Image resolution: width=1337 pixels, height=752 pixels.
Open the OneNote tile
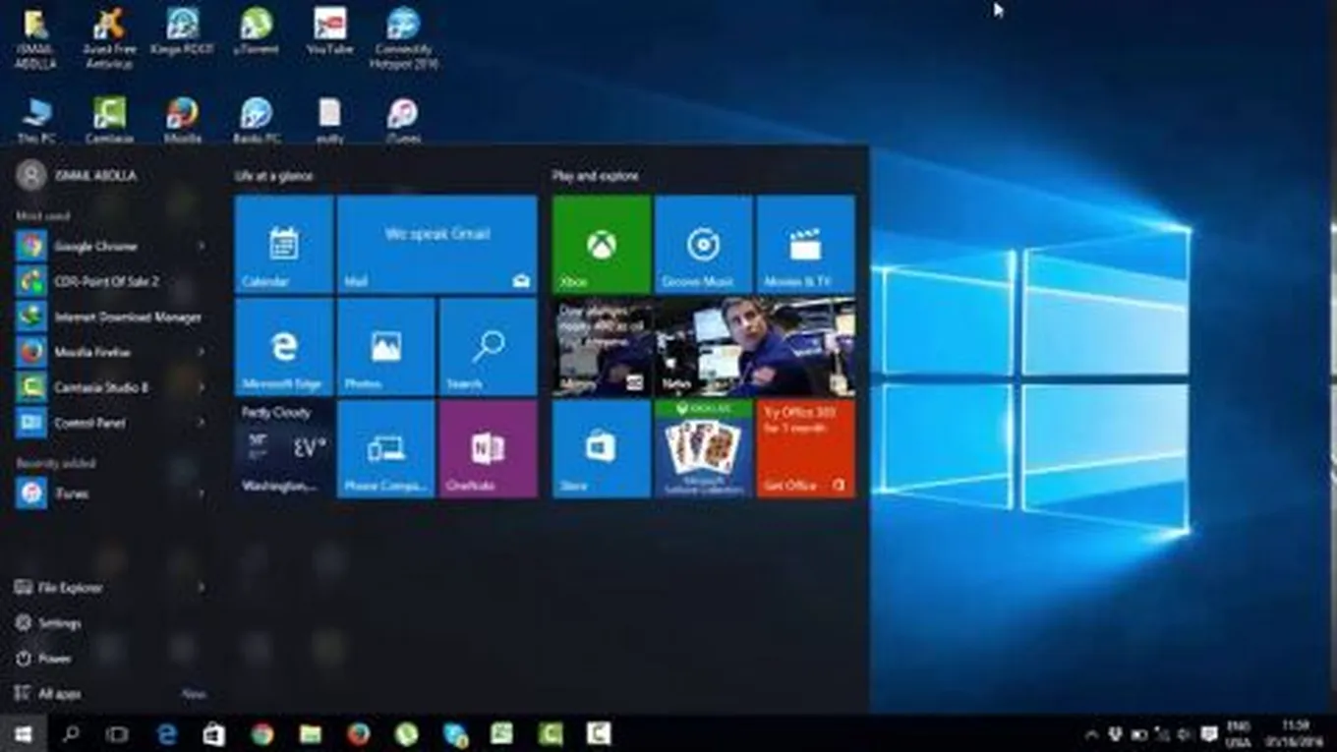[488, 448]
